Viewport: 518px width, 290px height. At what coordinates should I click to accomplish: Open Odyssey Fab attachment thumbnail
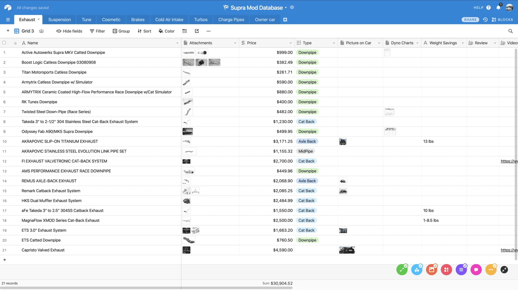[x=188, y=132]
